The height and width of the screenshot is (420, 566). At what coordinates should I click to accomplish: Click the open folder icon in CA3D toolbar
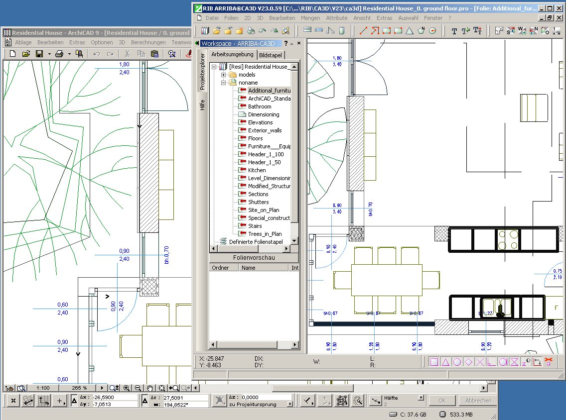pyautogui.click(x=217, y=31)
